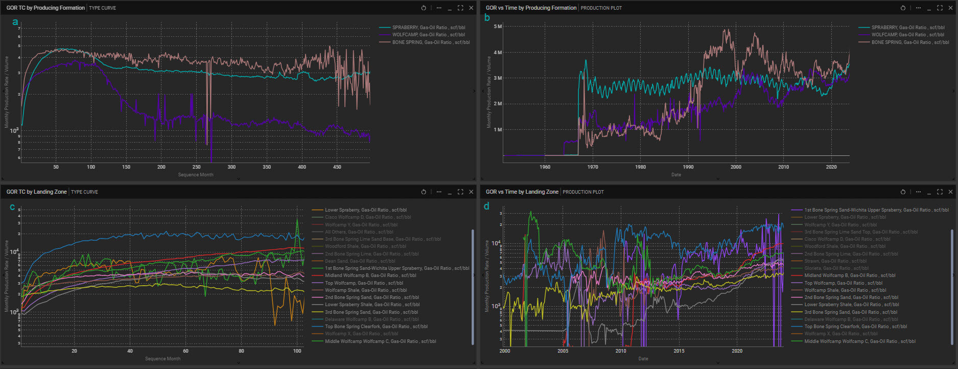Image resolution: width=958 pixels, height=369 pixels.
Task: Select the GOR vs Time by Landing Zone title
Action: [x=522, y=192]
